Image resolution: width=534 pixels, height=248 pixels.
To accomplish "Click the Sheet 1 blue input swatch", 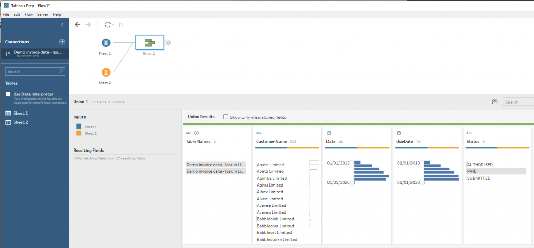I will (x=79, y=127).
